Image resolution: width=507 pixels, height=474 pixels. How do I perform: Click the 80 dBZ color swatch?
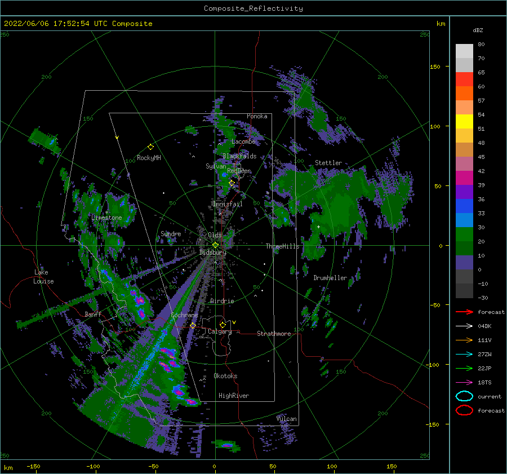point(464,51)
